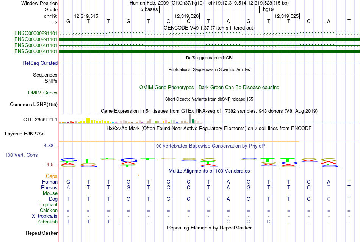Open GENCODE V49lift37 track title

tap(209, 28)
